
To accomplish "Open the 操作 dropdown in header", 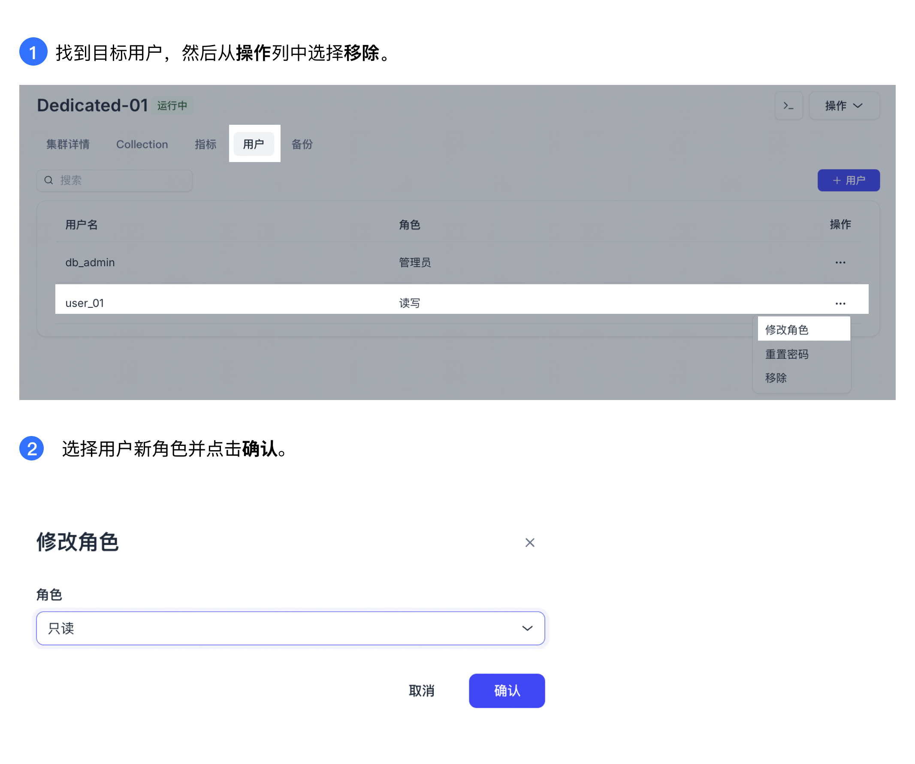I will pyautogui.click(x=843, y=106).
